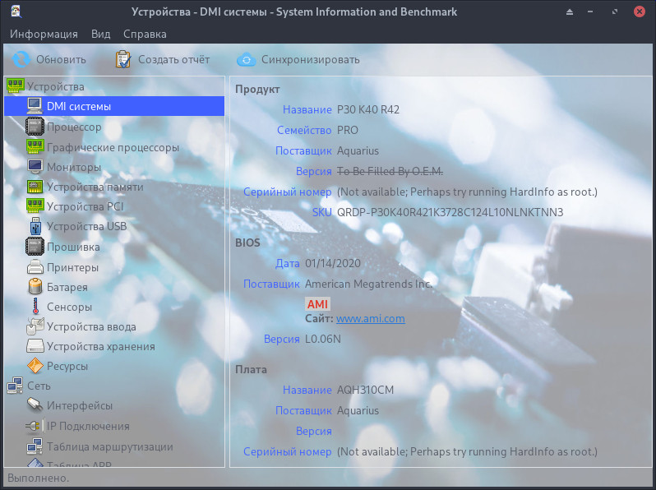The image size is (656, 490).
Task: Select the Батарея entry
Action: [67, 287]
